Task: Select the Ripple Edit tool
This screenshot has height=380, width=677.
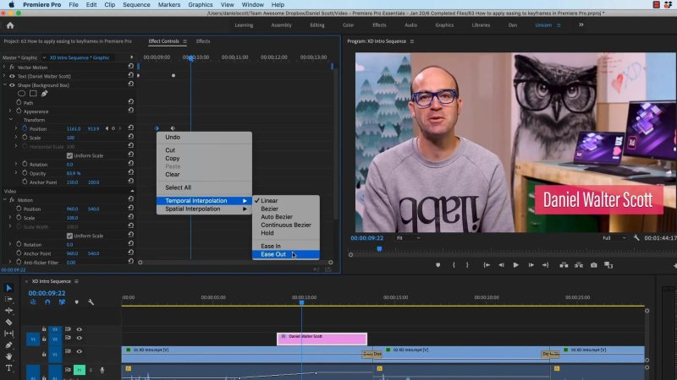Action: 8,310
